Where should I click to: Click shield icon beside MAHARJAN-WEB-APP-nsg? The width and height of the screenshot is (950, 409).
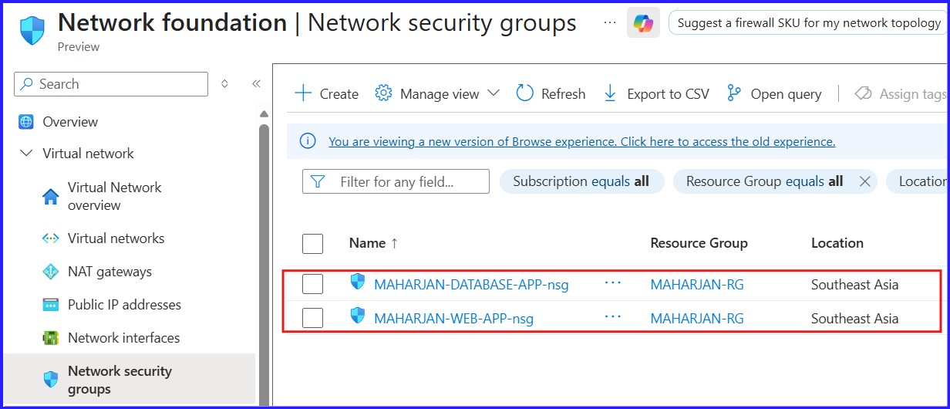click(357, 315)
